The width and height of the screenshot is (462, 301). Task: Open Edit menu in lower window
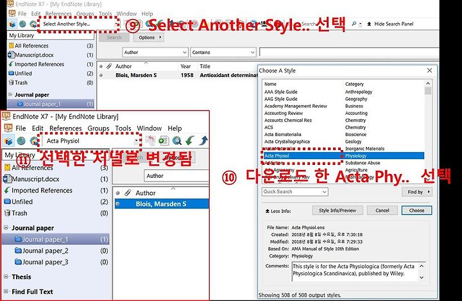coord(38,128)
